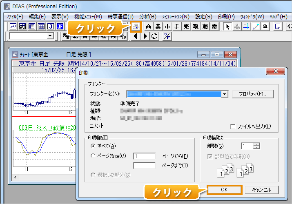Image resolution: width=292 pixels, height=204 pixels.
Task: Click the line chart icon in the toolbar
Action: pyautogui.click(x=13, y=27)
